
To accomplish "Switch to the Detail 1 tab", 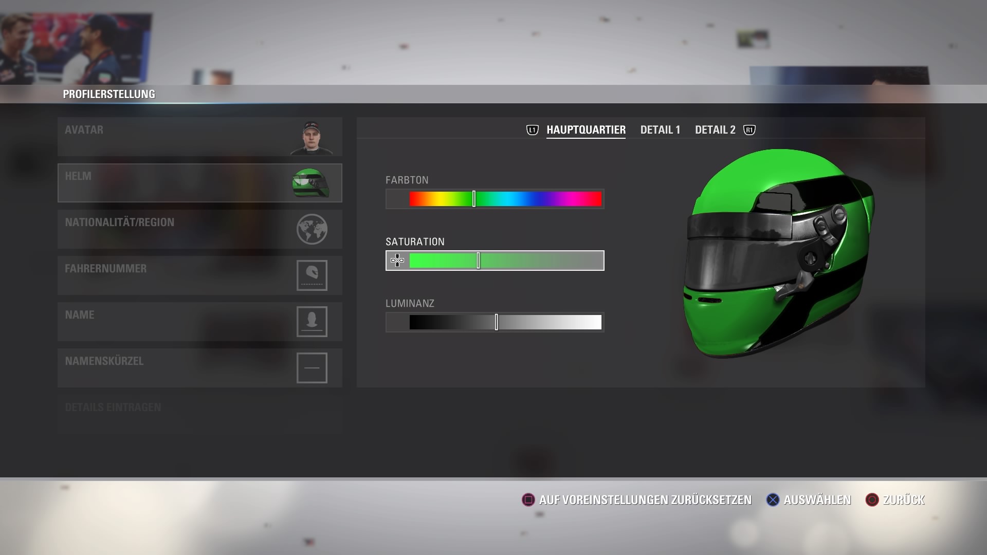I will tap(660, 130).
